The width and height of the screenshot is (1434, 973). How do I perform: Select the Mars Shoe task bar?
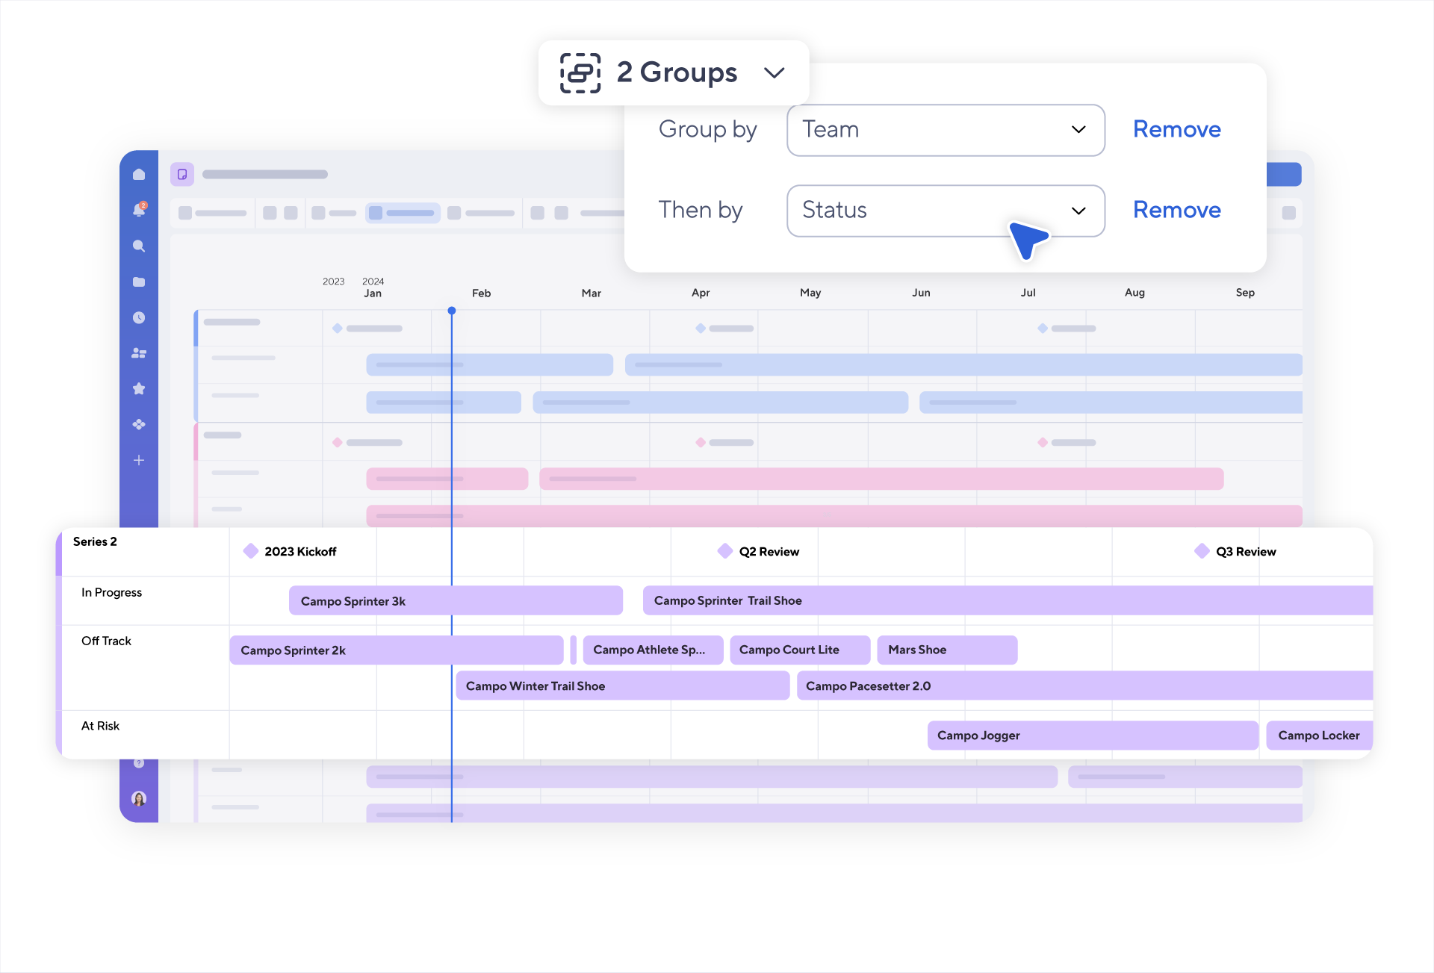tap(946, 650)
